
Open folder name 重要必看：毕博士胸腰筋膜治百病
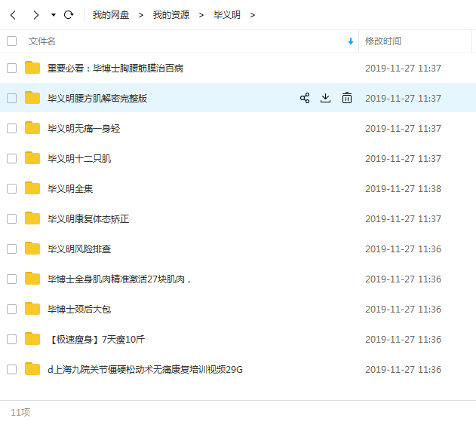click(x=115, y=69)
